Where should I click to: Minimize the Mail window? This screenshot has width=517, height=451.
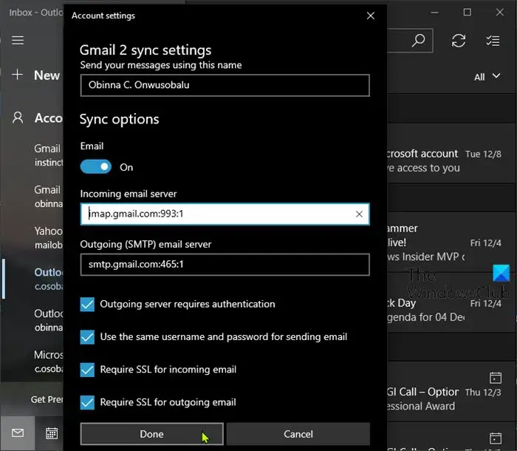click(x=434, y=13)
